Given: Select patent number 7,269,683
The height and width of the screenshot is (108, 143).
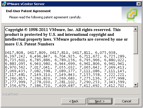Looking at the screenshot, I should point(65,78).
